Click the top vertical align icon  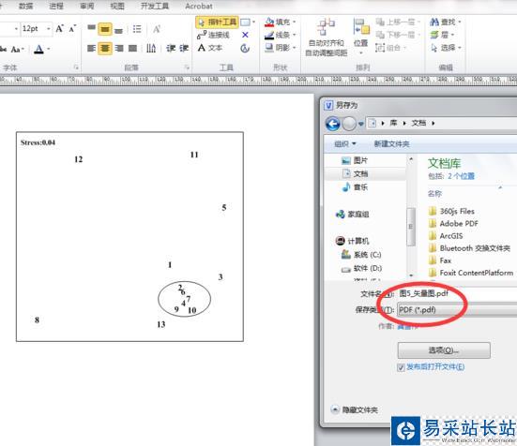92,28
